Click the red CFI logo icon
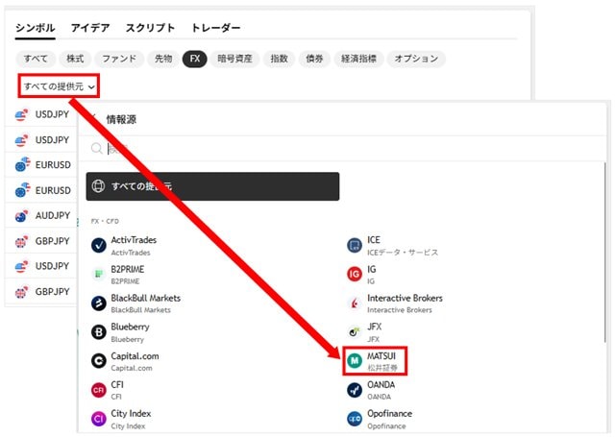Screen dimensions: 615x437 click(98, 390)
